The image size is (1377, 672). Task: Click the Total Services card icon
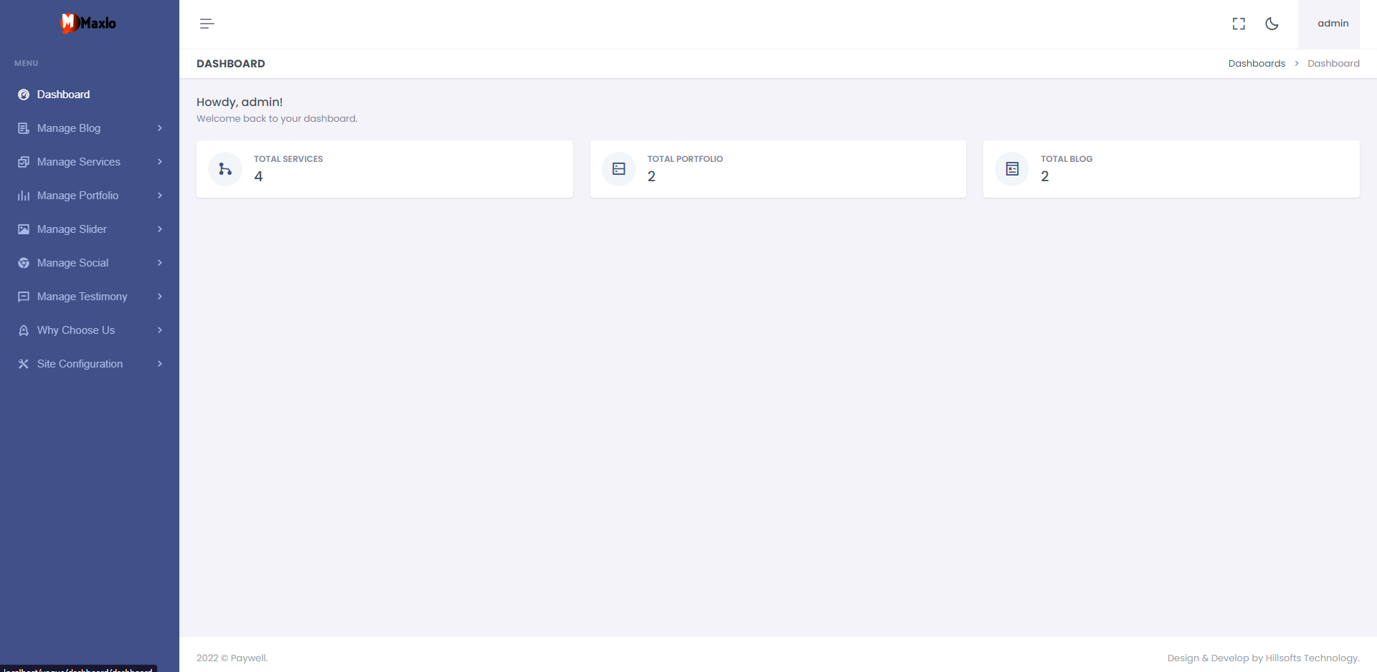225,169
